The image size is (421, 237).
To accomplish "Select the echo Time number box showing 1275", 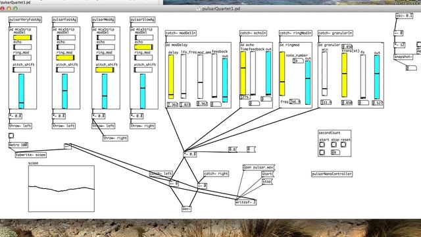I will coord(245,97).
